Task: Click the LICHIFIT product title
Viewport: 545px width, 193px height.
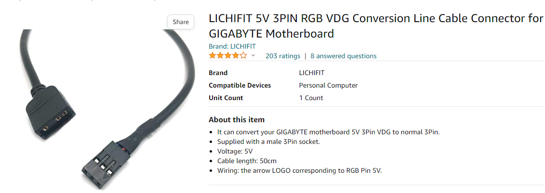Action: tap(376, 26)
